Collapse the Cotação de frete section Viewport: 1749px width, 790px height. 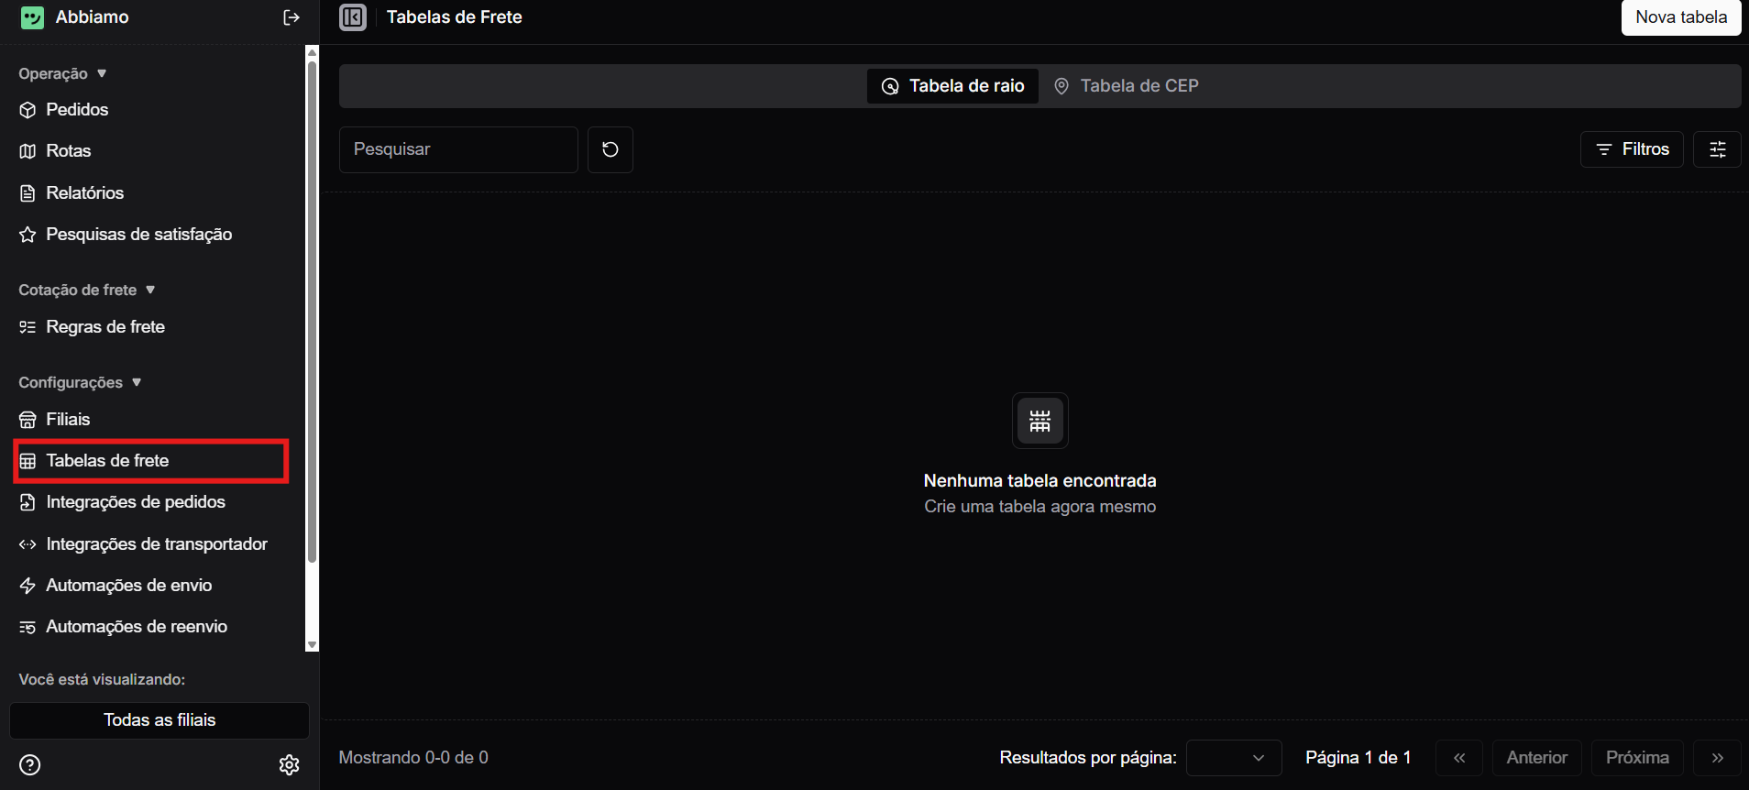click(87, 290)
